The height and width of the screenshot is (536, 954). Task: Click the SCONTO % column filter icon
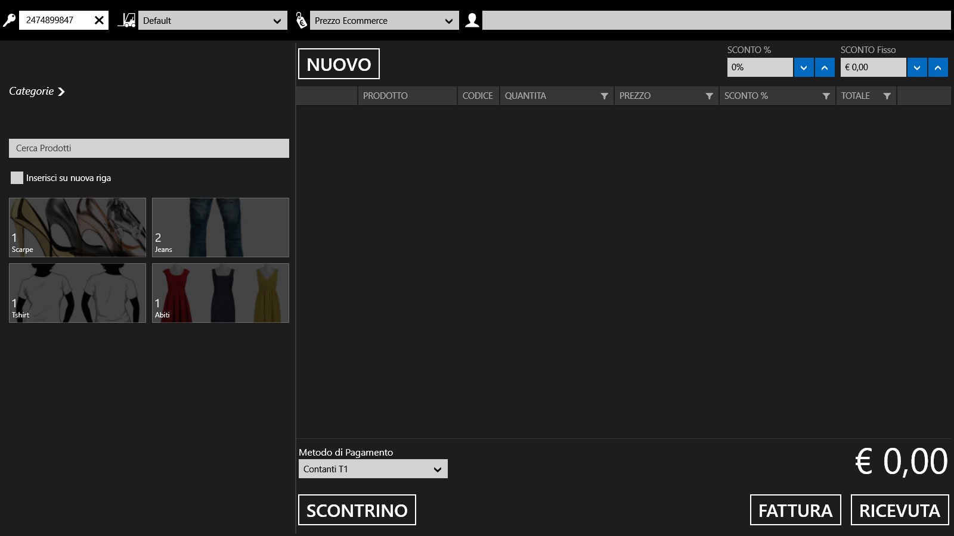826,96
